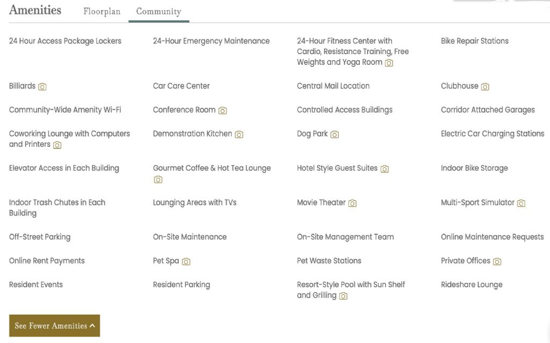Switch to the Floorplan tab
Image resolution: width=550 pixels, height=343 pixels.
[102, 11]
